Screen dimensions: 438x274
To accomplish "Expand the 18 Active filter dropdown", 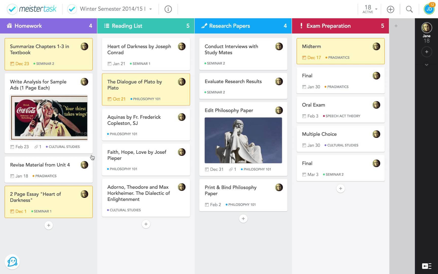I will [370, 9].
